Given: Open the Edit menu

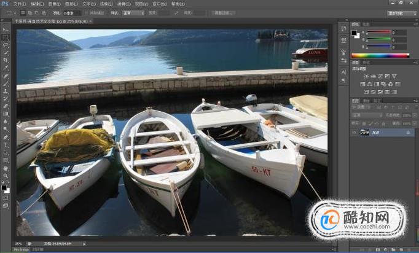Looking at the screenshot, I should [37, 4].
